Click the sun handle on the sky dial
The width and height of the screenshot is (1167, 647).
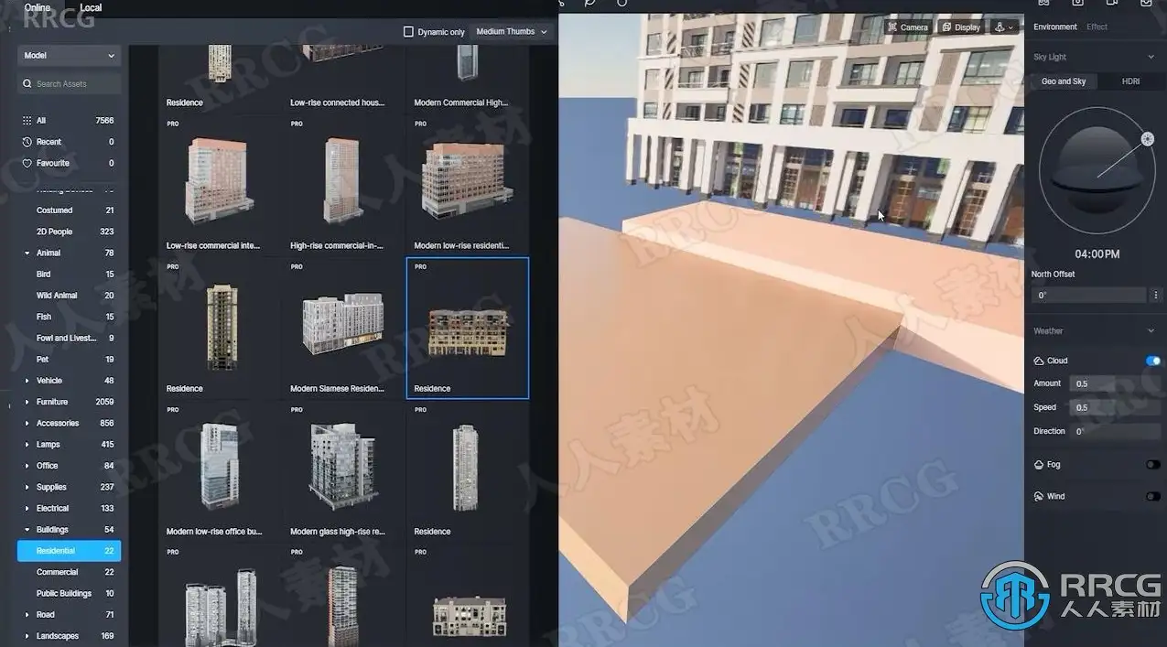(x=1147, y=139)
